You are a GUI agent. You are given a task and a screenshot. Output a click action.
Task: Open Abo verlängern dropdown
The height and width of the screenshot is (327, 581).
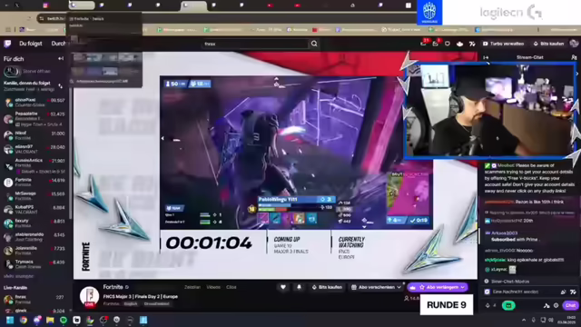[438, 287]
